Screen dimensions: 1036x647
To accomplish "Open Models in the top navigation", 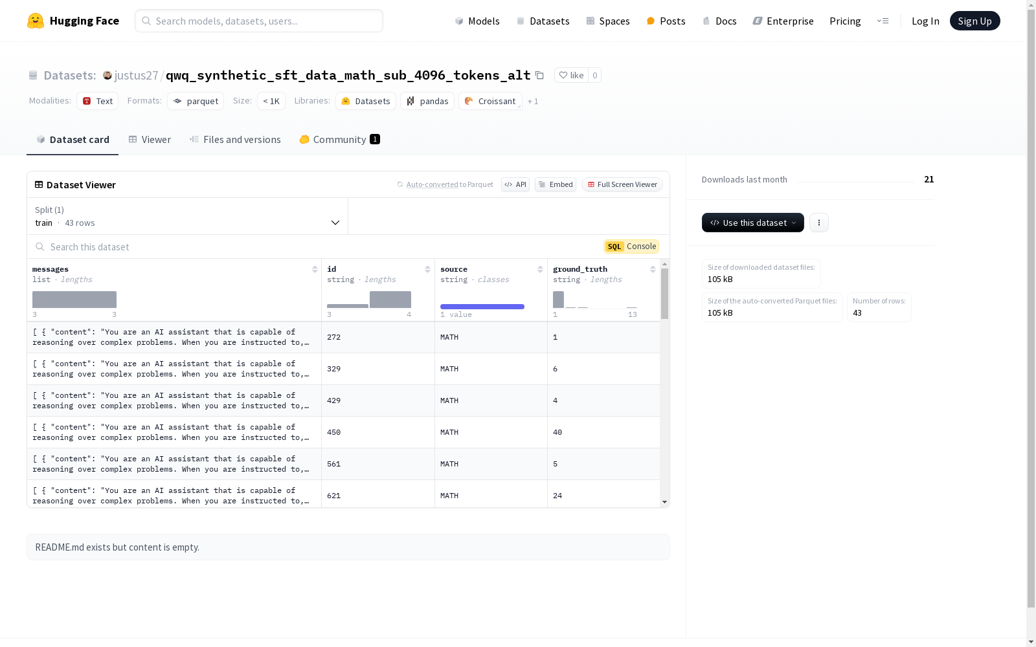I will (x=477, y=21).
